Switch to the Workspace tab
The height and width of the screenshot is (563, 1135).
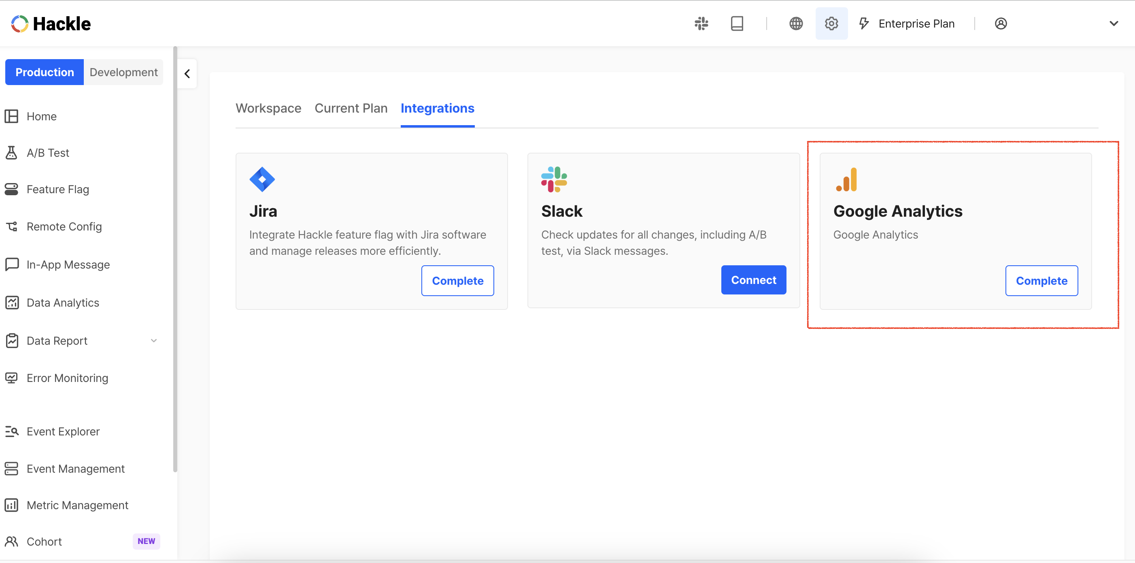(268, 109)
